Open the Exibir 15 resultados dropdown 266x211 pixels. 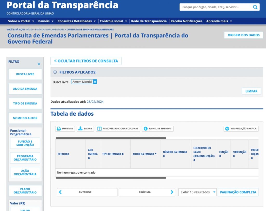197,192
